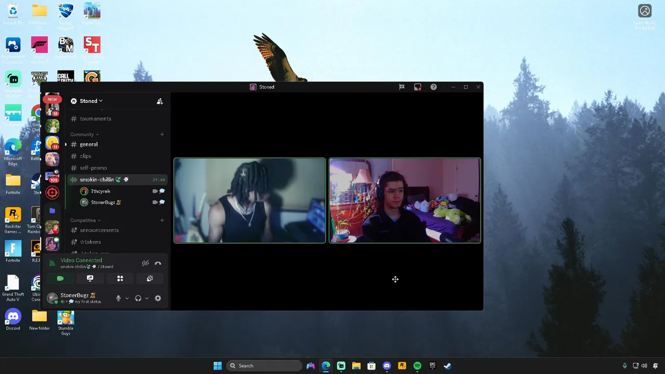Open the general text channel

tap(116, 144)
